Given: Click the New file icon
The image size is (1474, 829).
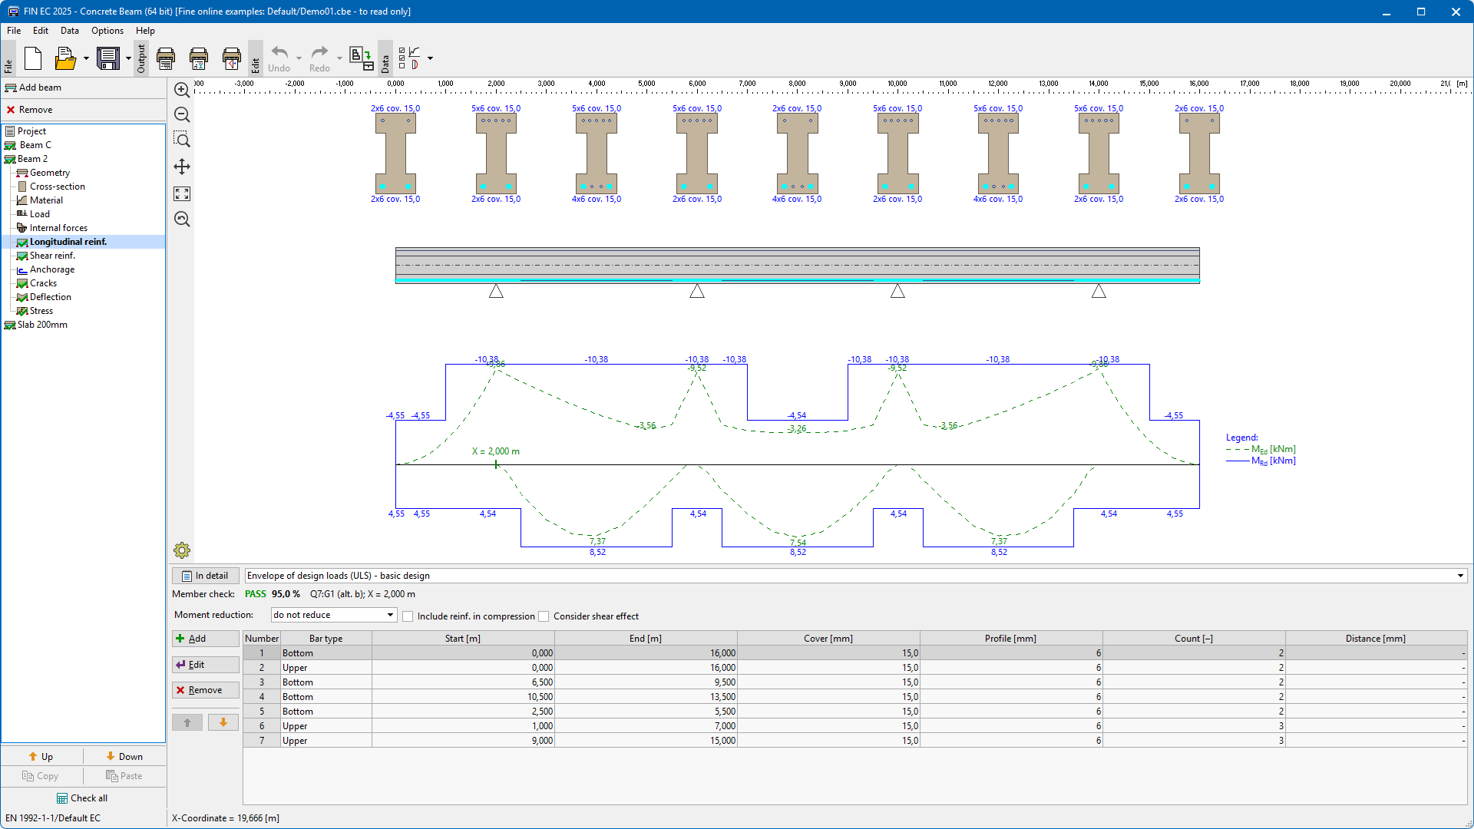Looking at the screenshot, I should click(33, 58).
